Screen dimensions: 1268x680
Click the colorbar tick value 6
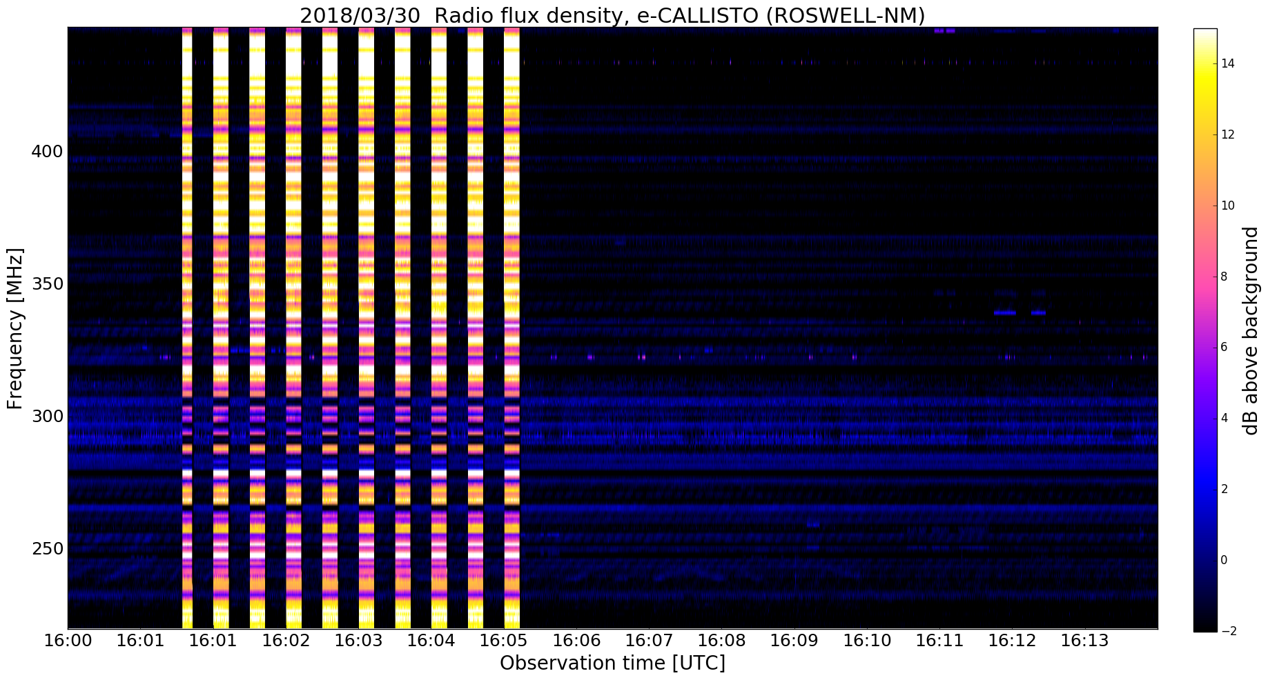pos(1224,348)
